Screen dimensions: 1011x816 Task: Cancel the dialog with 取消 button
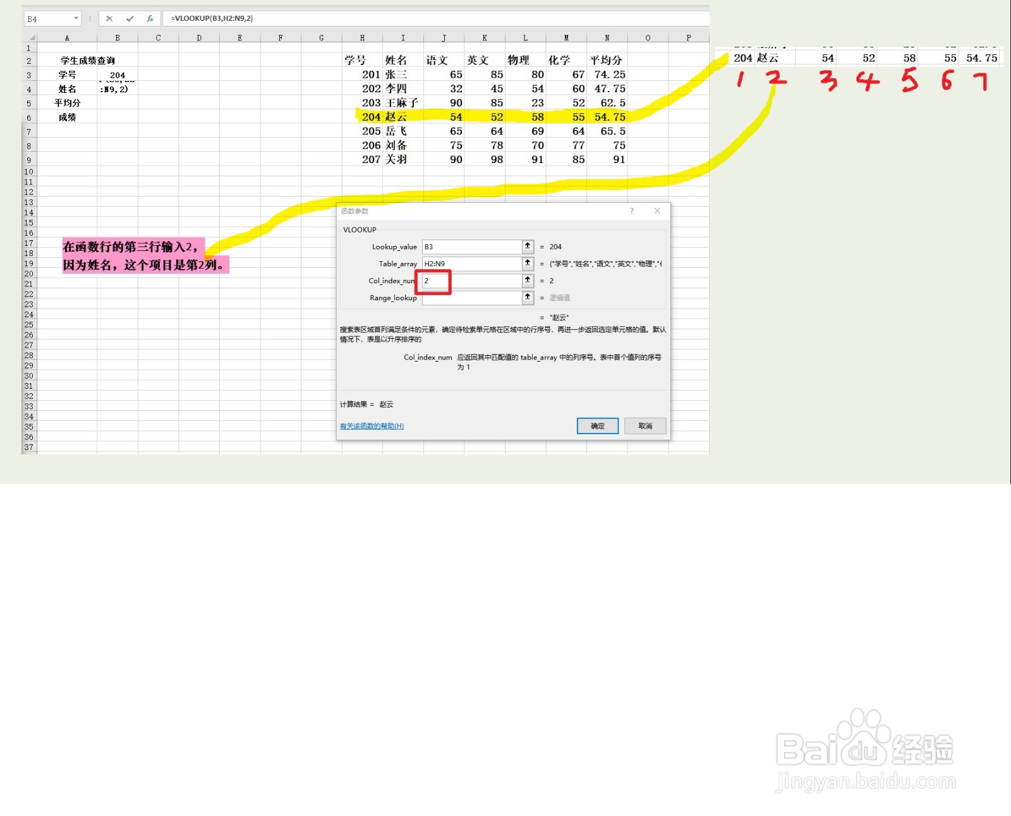[x=645, y=426]
